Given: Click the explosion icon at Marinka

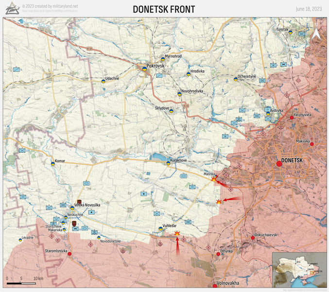Looking at the screenshot, I should (214, 180).
